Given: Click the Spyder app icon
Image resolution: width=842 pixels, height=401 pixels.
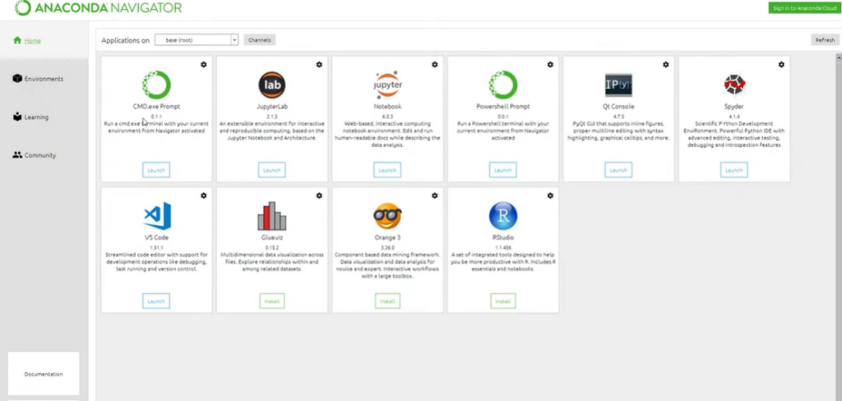Looking at the screenshot, I should pyautogui.click(x=734, y=85).
